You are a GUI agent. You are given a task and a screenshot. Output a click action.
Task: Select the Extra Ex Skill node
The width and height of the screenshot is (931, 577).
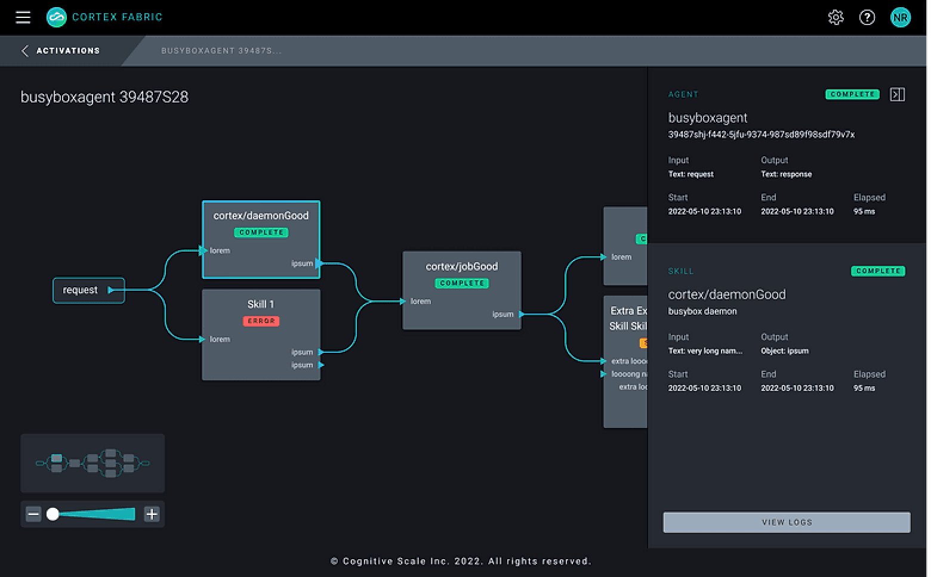pyautogui.click(x=625, y=362)
